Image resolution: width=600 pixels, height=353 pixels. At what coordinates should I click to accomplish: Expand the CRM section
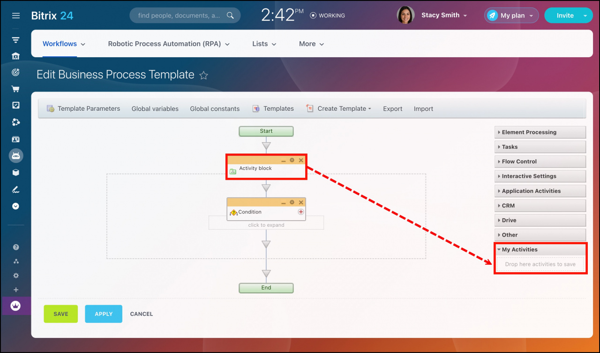(x=540, y=206)
